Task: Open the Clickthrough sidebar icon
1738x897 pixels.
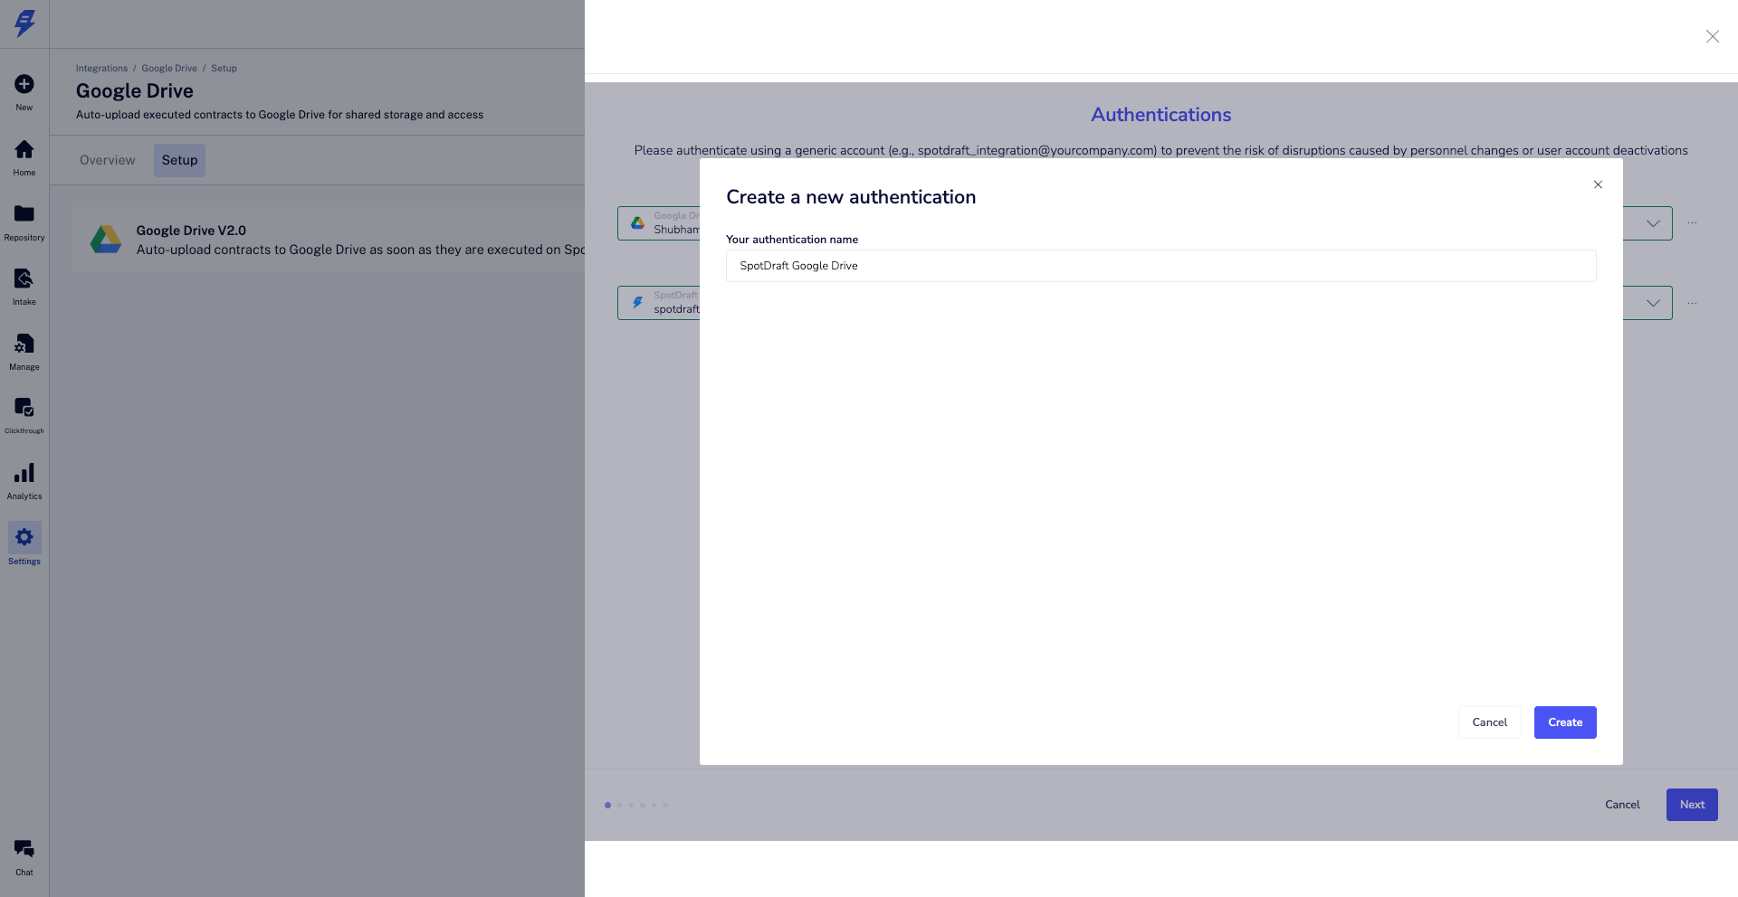Action: point(24,408)
